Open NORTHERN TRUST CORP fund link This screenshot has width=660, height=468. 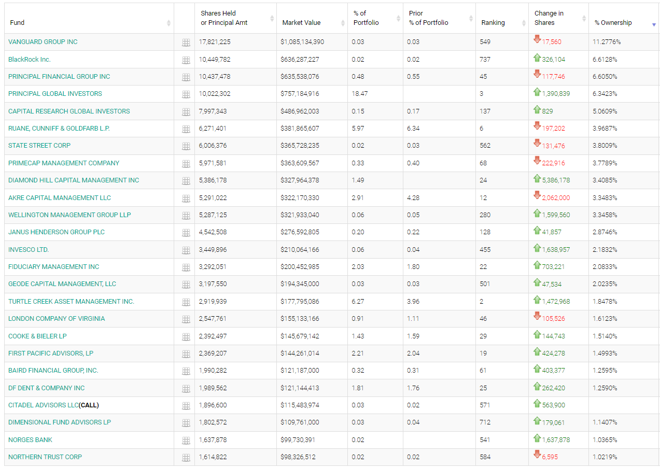coord(45,457)
